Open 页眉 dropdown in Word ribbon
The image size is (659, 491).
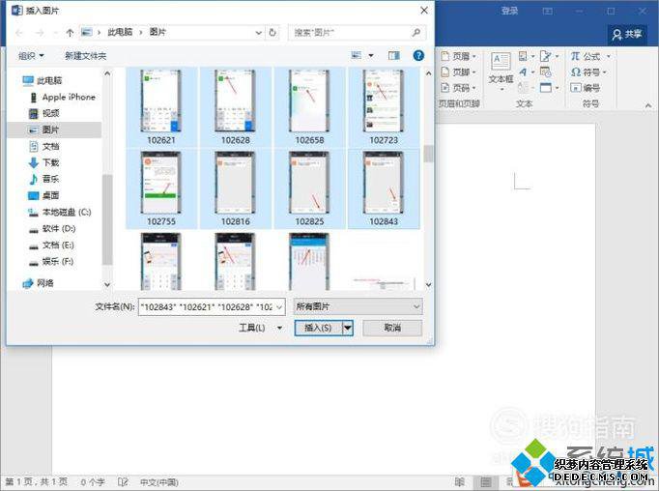click(x=459, y=56)
